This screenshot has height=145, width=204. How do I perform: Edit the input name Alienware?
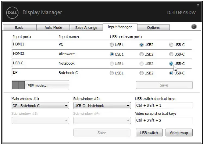tap(67, 54)
